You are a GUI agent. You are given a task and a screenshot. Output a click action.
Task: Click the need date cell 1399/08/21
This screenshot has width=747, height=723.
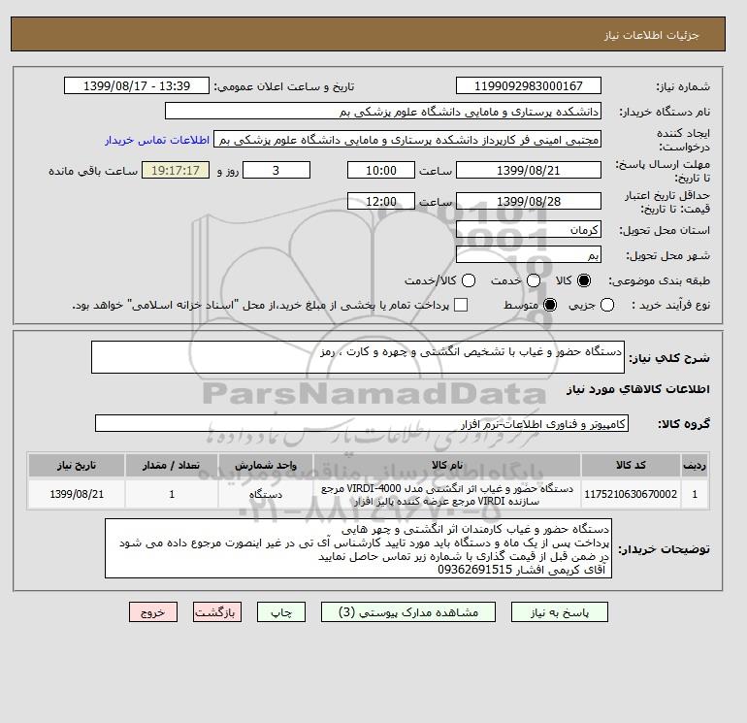[x=77, y=494]
